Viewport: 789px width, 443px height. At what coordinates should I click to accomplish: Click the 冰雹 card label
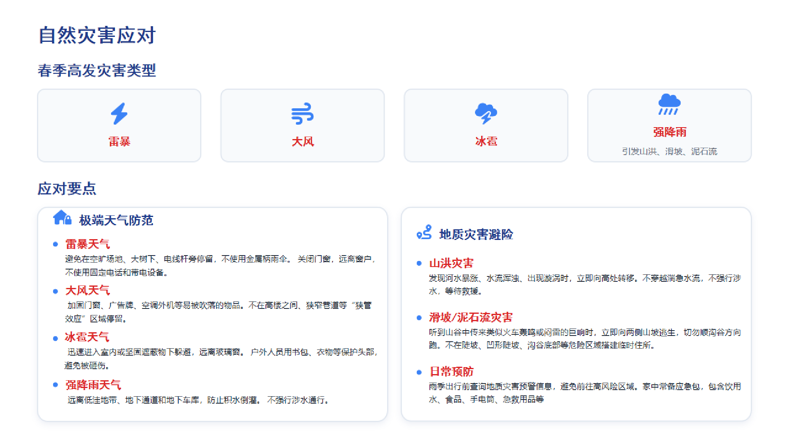pos(486,142)
